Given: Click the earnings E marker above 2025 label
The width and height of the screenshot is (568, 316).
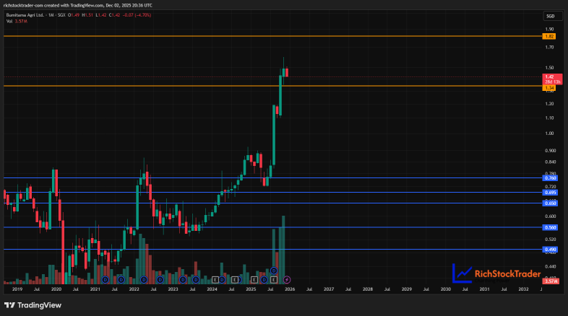Looking at the screenshot, I should (254, 279).
